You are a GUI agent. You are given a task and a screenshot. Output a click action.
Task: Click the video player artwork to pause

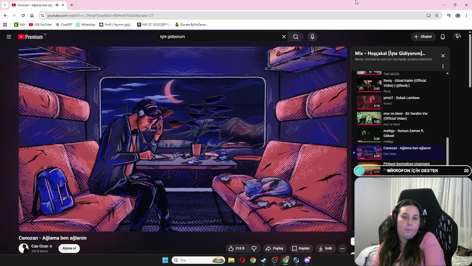tap(183, 139)
